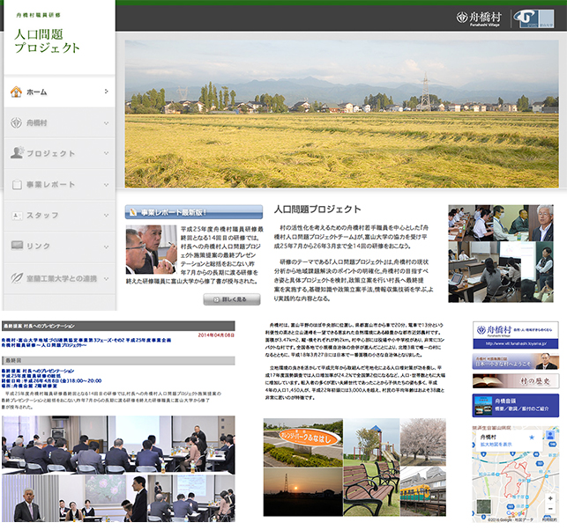Screen dimensions: 567x530
Task: Open the blue report title link 舟橋村・富山大学地域づくり
Action: click(86, 342)
